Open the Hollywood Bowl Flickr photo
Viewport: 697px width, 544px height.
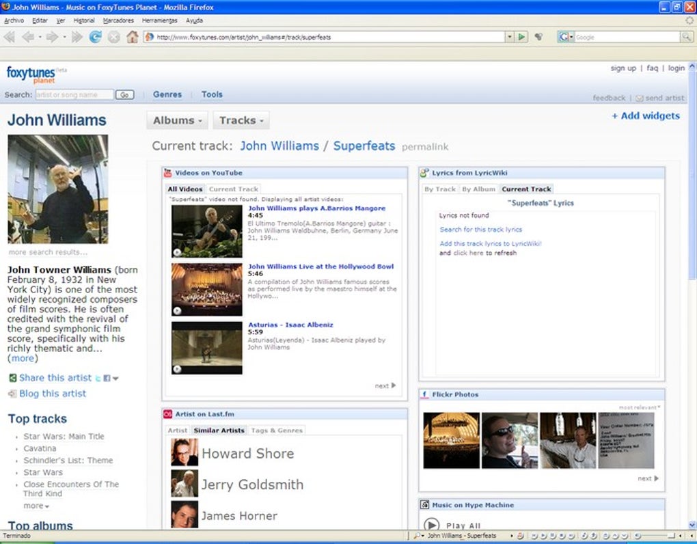tap(451, 440)
